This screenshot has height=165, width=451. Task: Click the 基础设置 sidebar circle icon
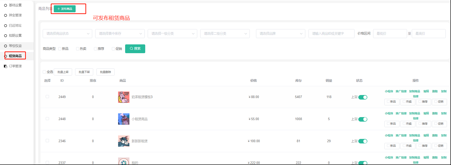pyautogui.click(x=6, y=5)
